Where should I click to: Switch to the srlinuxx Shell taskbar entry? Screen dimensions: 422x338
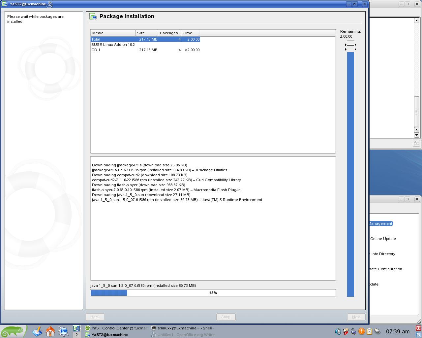183,328
